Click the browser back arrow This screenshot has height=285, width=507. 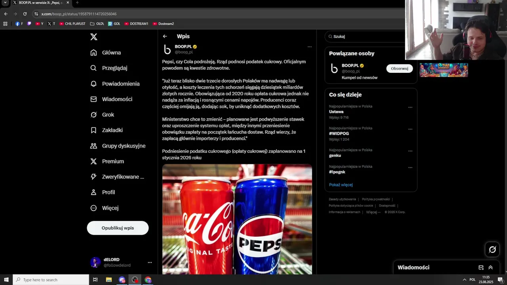point(6,14)
